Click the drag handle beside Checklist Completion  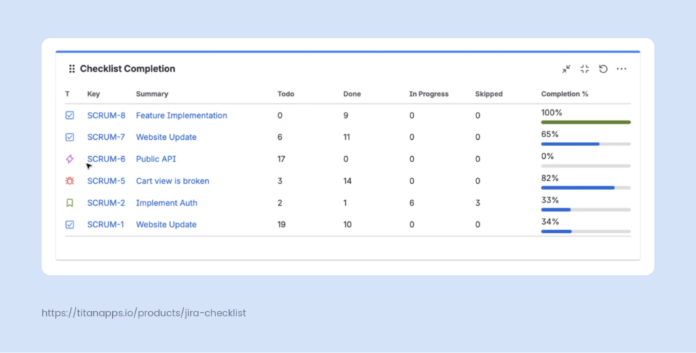(72, 69)
